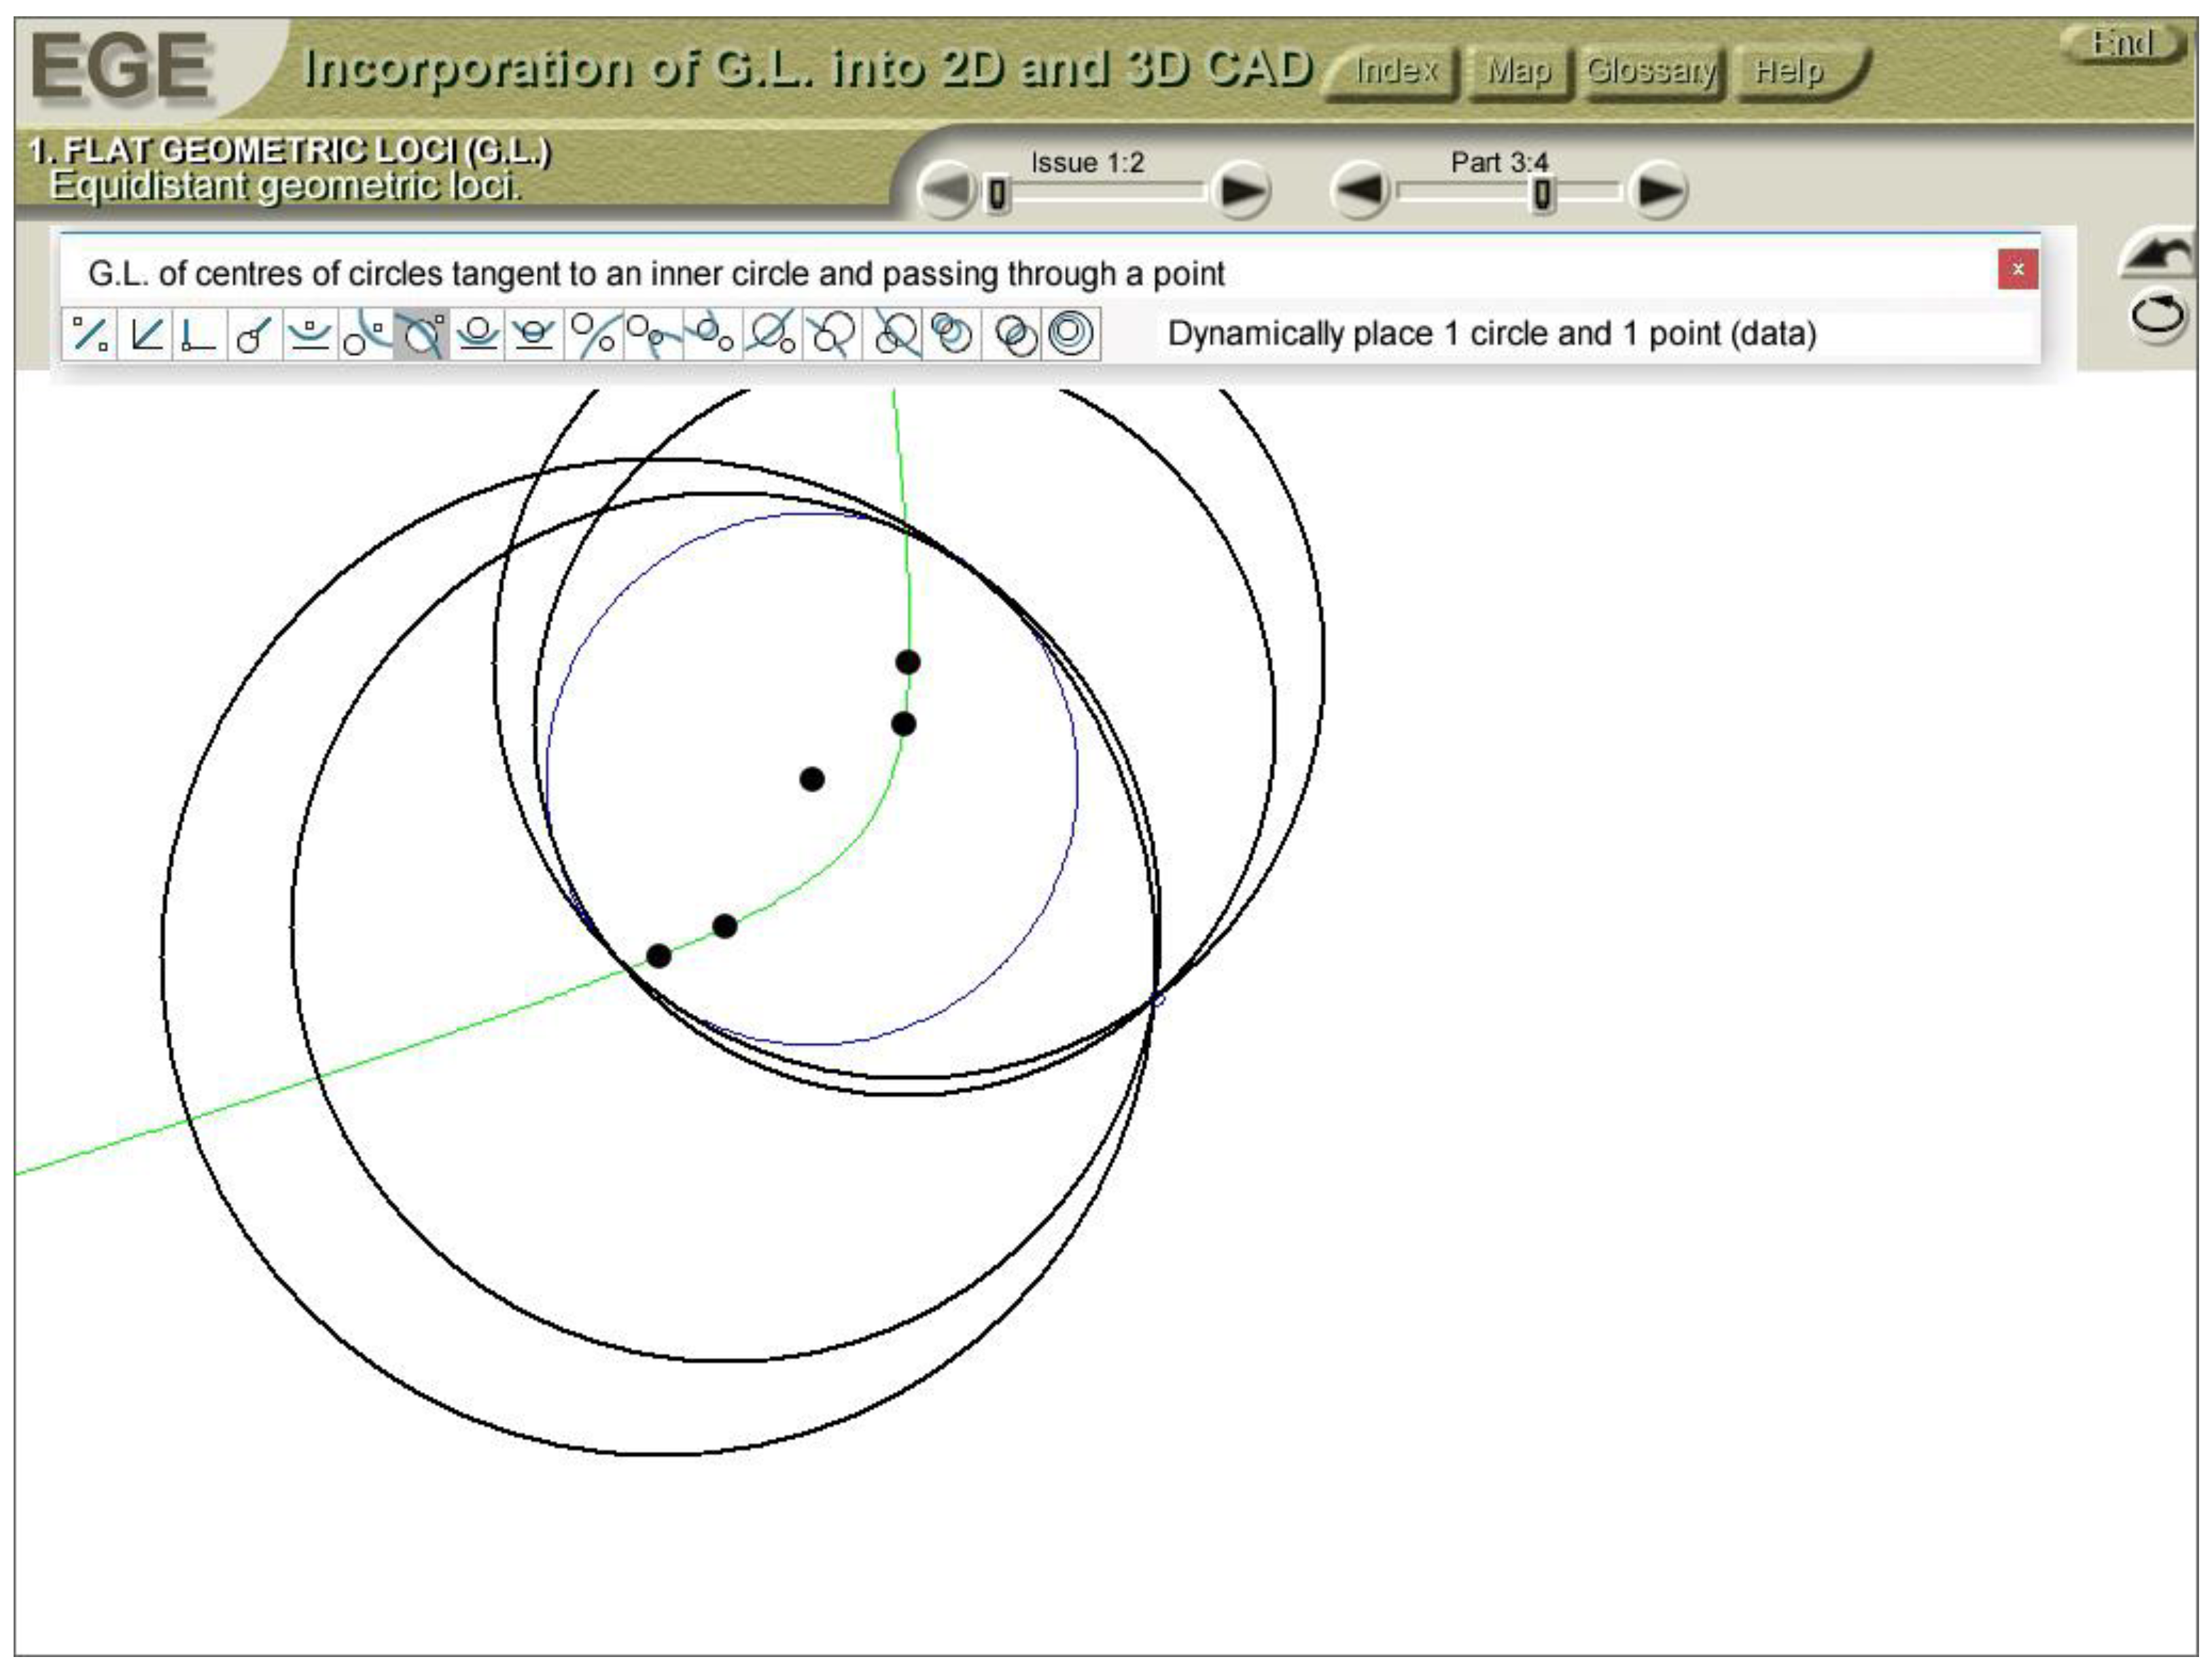Select the angle bisector locus icon
The image size is (2212, 1674).
pos(146,334)
